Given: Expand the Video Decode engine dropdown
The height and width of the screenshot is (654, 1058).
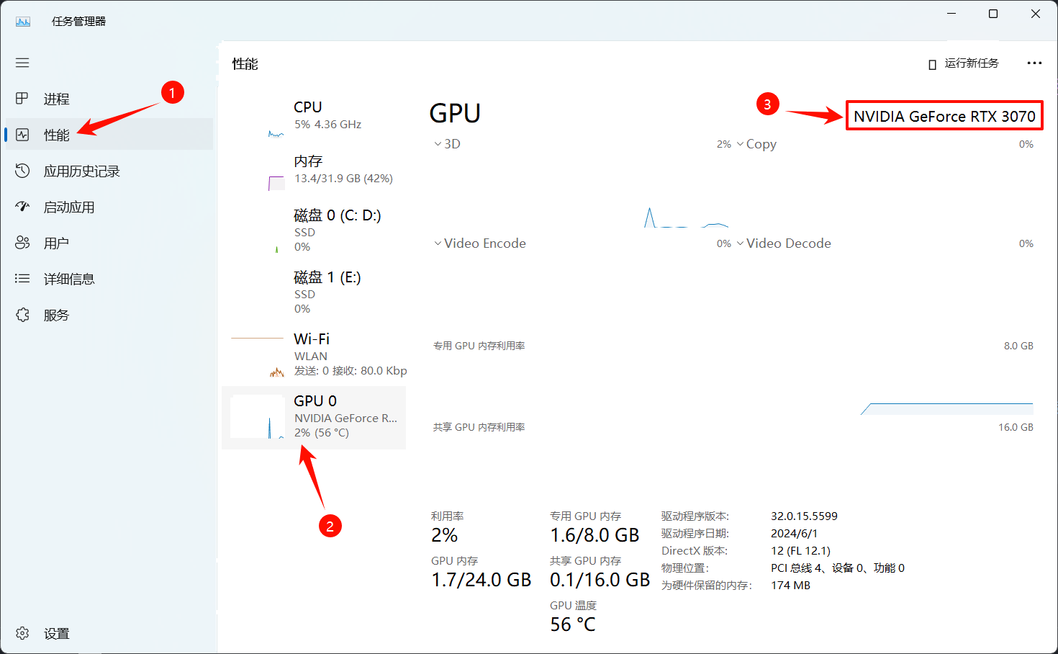Looking at the screenshot, I should [x=783, y=243].
